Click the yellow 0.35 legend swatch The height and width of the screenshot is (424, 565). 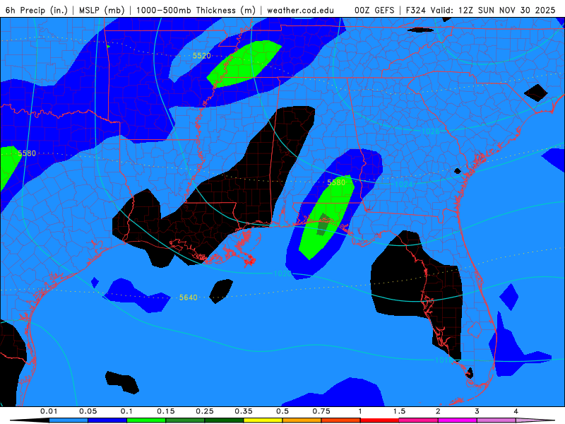click(263, 420)
